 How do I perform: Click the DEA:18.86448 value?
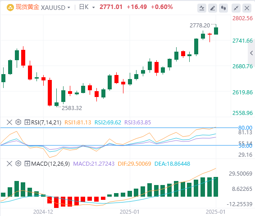click(172, 163)
